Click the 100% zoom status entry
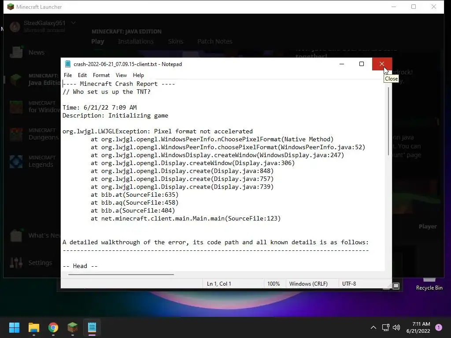 (274, 284)
